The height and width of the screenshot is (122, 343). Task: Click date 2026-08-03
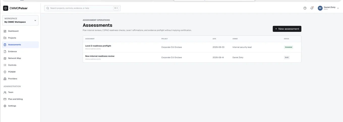(x=218, y=47)
